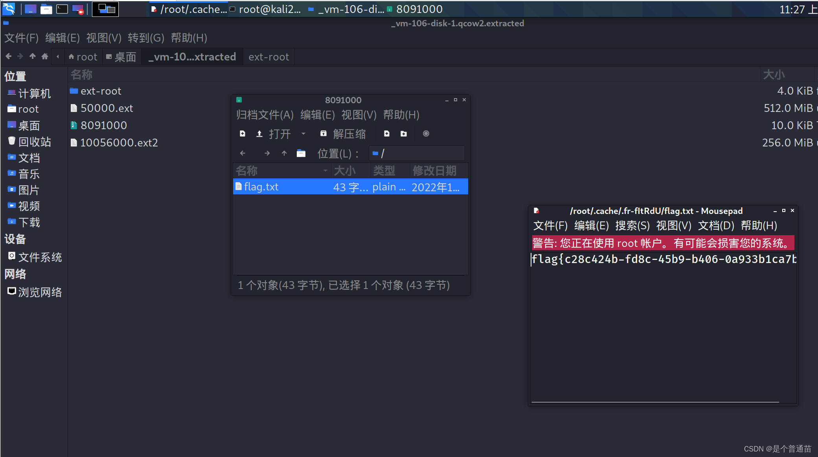Click Mousepad horizontal scrollbar
Image resolution: width=818 pixels, height=457 pixels.
[655, 402]
